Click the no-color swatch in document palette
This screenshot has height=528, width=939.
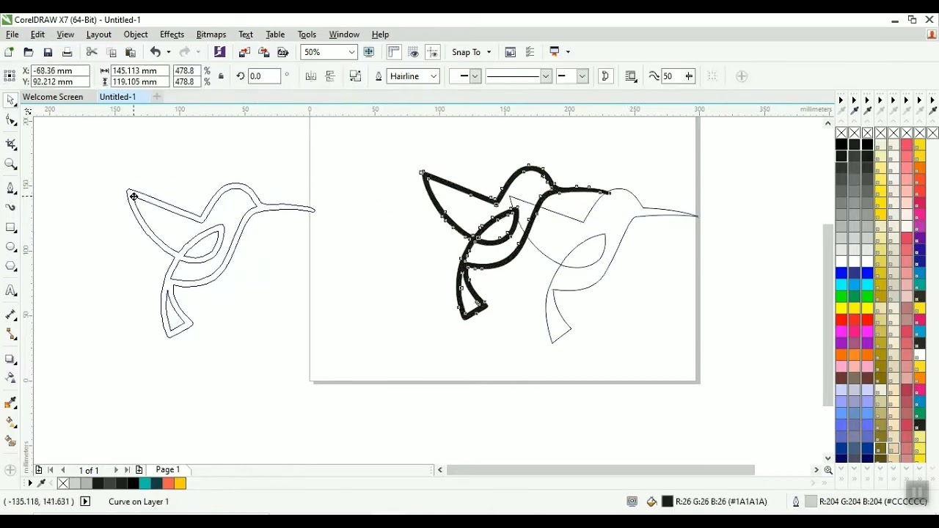[x=63, y=483]
